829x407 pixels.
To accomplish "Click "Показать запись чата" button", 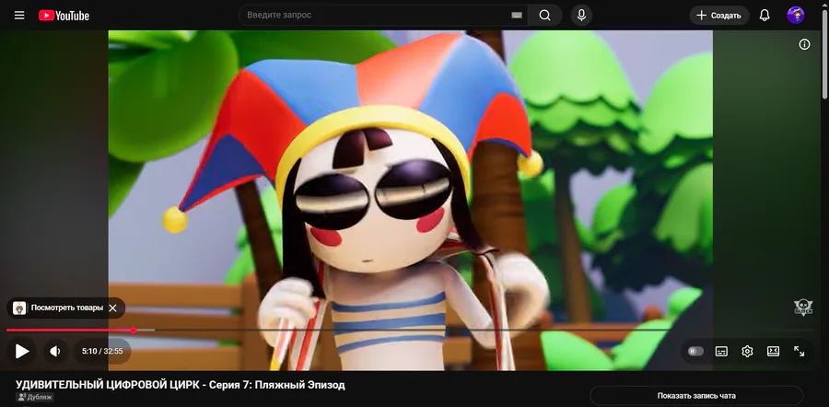I will point(696,395).
